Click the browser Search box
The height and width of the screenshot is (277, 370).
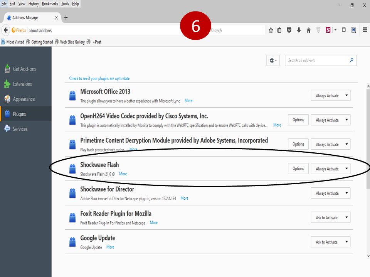(237, 30)
